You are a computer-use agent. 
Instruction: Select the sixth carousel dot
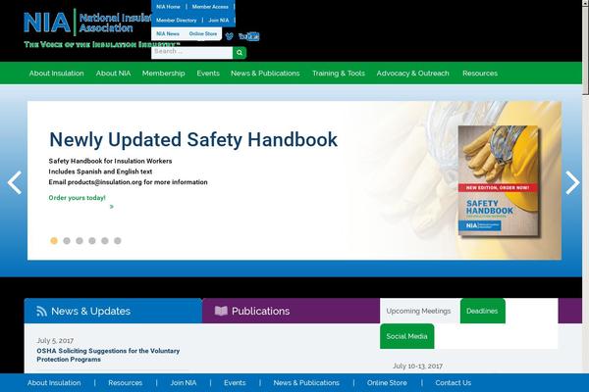pyautogui.click(x=118, y=241)
